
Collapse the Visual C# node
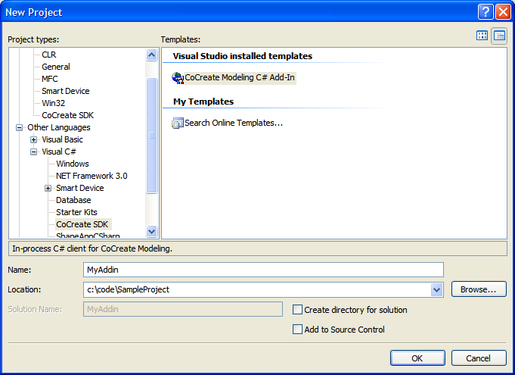(33, 152)
